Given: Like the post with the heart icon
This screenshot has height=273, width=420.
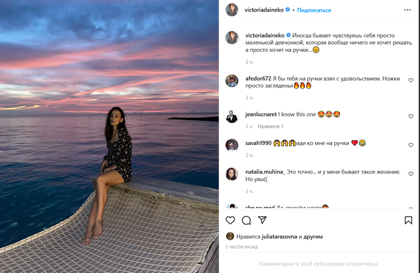Looking at the screenshot, I should [230, 220].
